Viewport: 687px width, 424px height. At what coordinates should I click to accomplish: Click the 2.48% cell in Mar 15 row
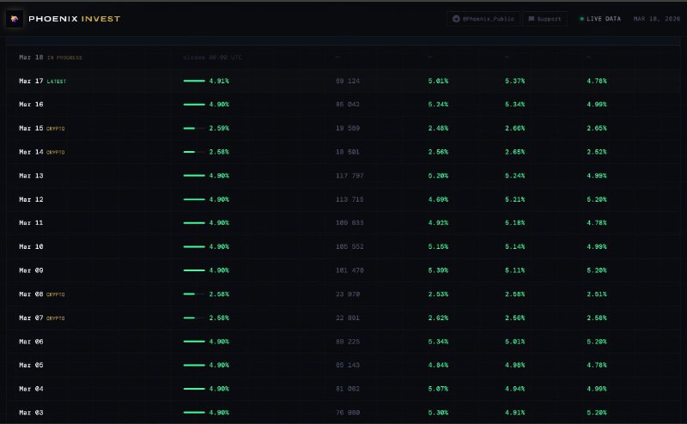[438, 129]
